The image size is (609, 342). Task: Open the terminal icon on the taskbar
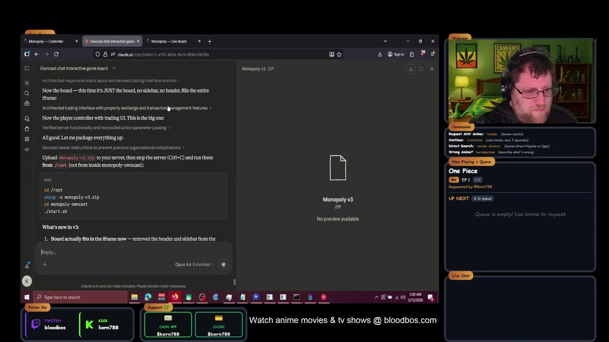tap(297, 297)
